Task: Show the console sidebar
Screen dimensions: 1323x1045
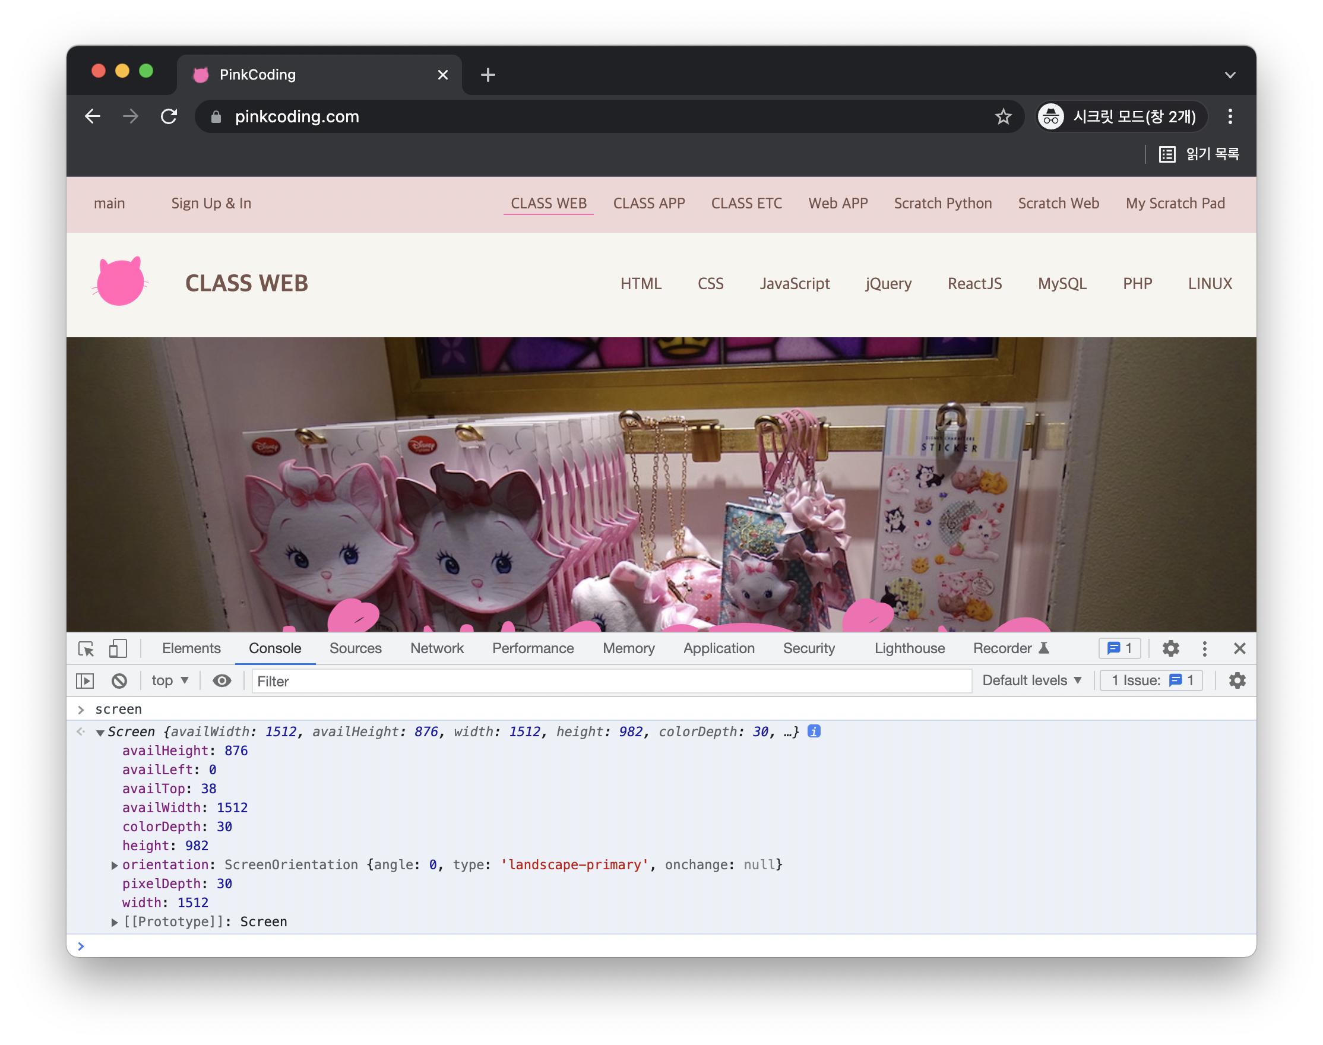Action: point(85,680)
